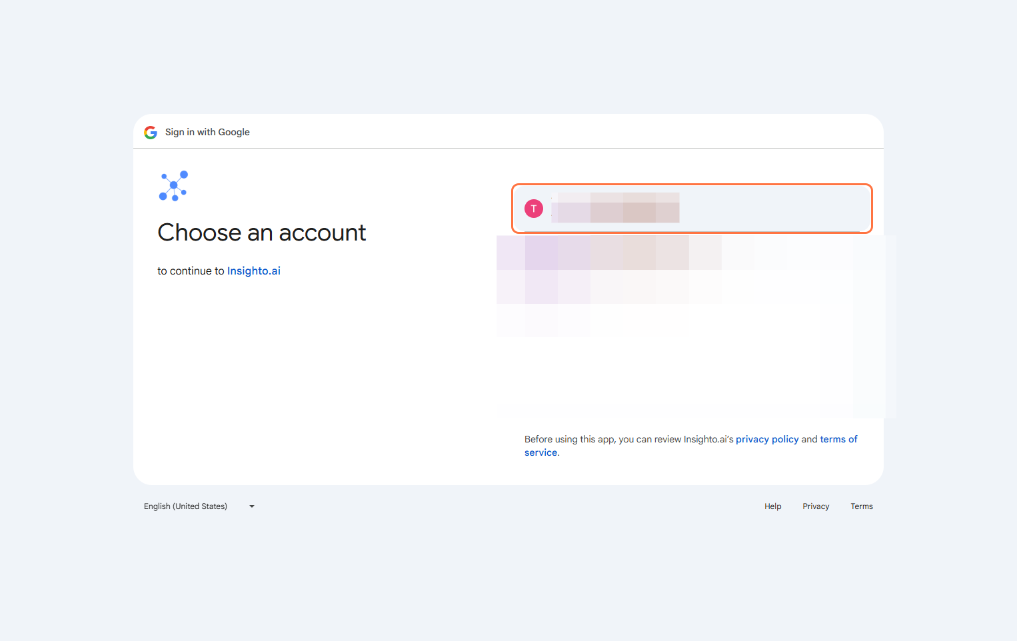Click the pink T avatar icon
The width and height of the screenshot is (1017, 641).
click(534, 209)
